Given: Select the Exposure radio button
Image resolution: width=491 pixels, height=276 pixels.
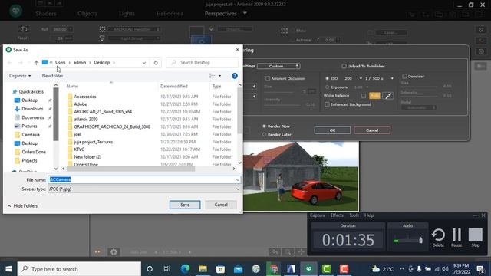Looking at the screenshot, I should 327,87.
